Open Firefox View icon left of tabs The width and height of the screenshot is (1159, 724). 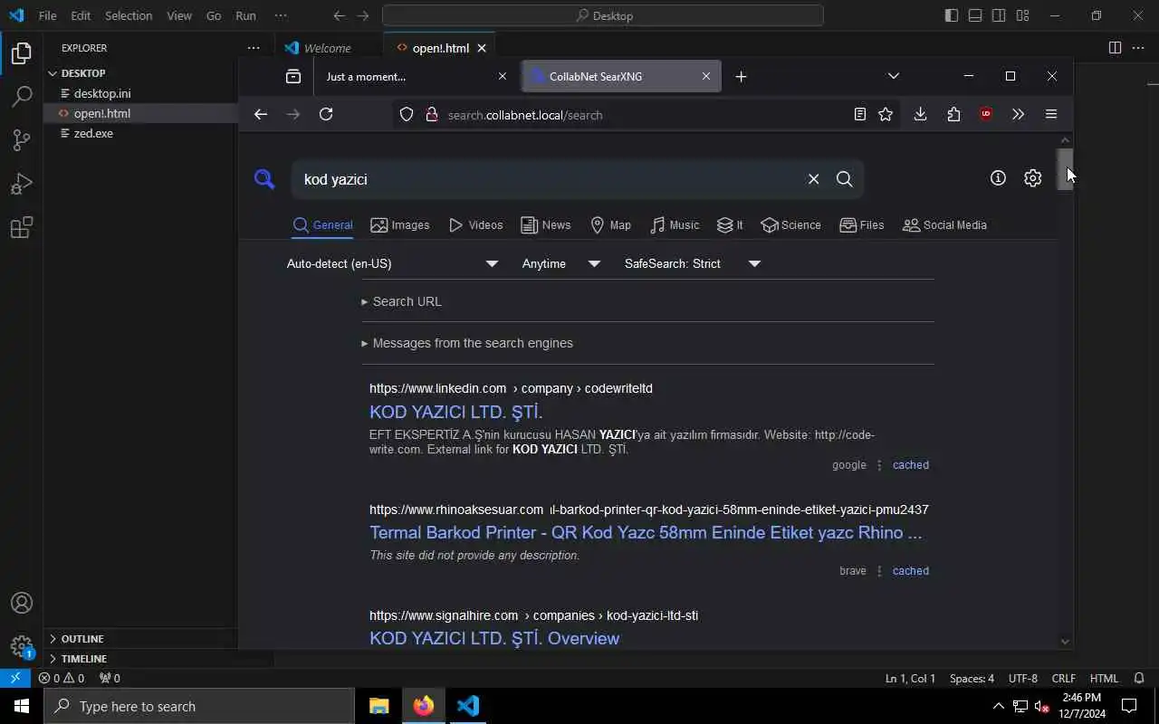(293, 76)
